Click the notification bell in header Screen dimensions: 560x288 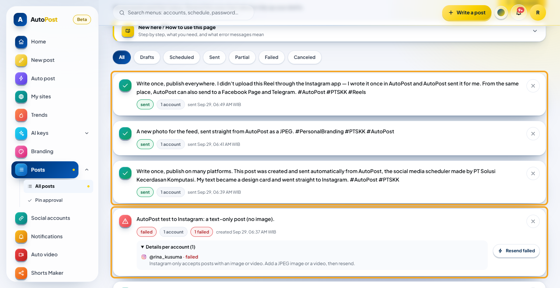point(519,13)
